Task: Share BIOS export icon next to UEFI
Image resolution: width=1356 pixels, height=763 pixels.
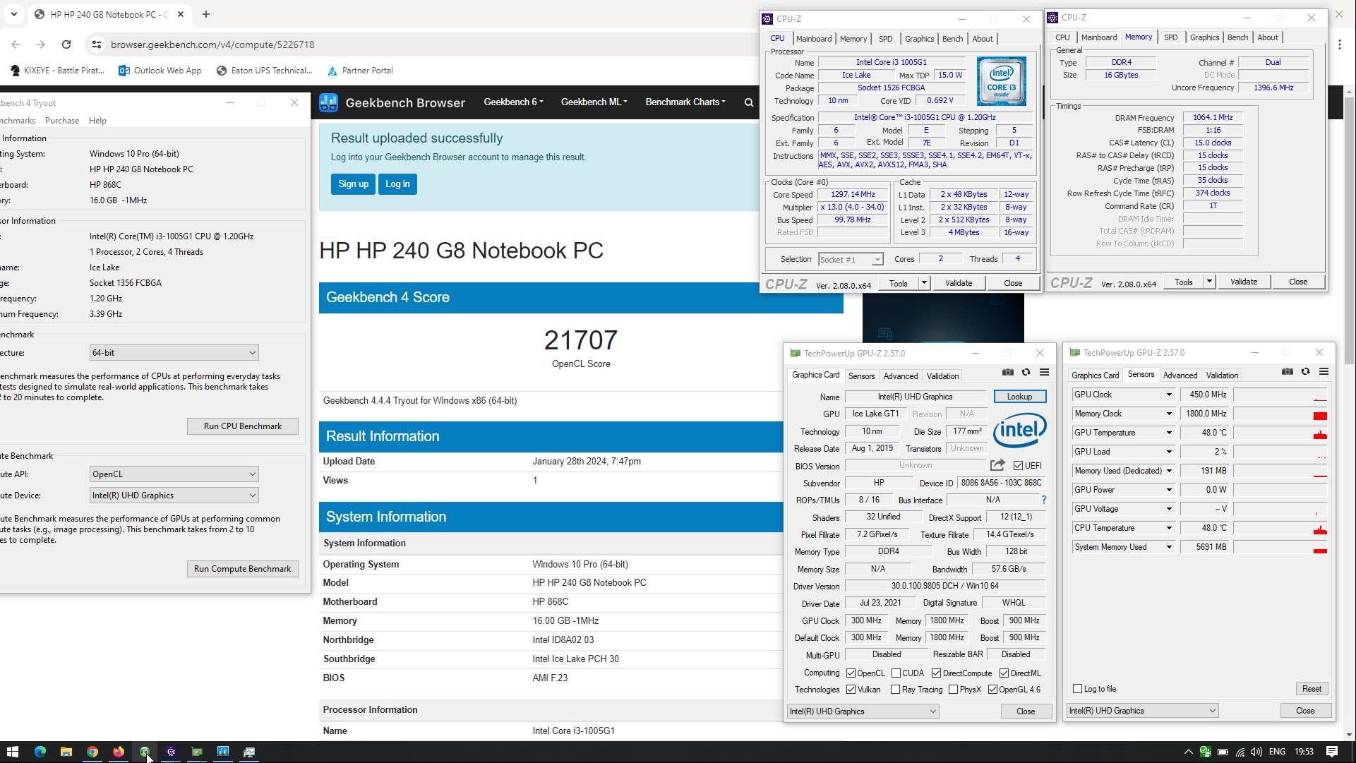Action: pyautogui.click(x=997, y=465)
